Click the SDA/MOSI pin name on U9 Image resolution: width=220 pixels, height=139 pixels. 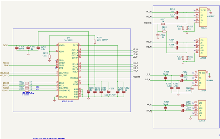coord(63,73)
